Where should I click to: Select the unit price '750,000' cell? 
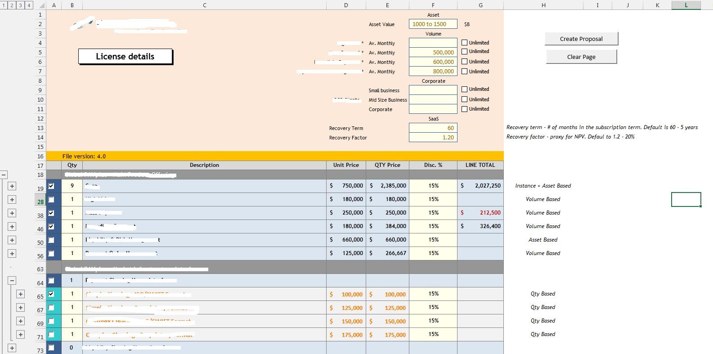point(346,186)
